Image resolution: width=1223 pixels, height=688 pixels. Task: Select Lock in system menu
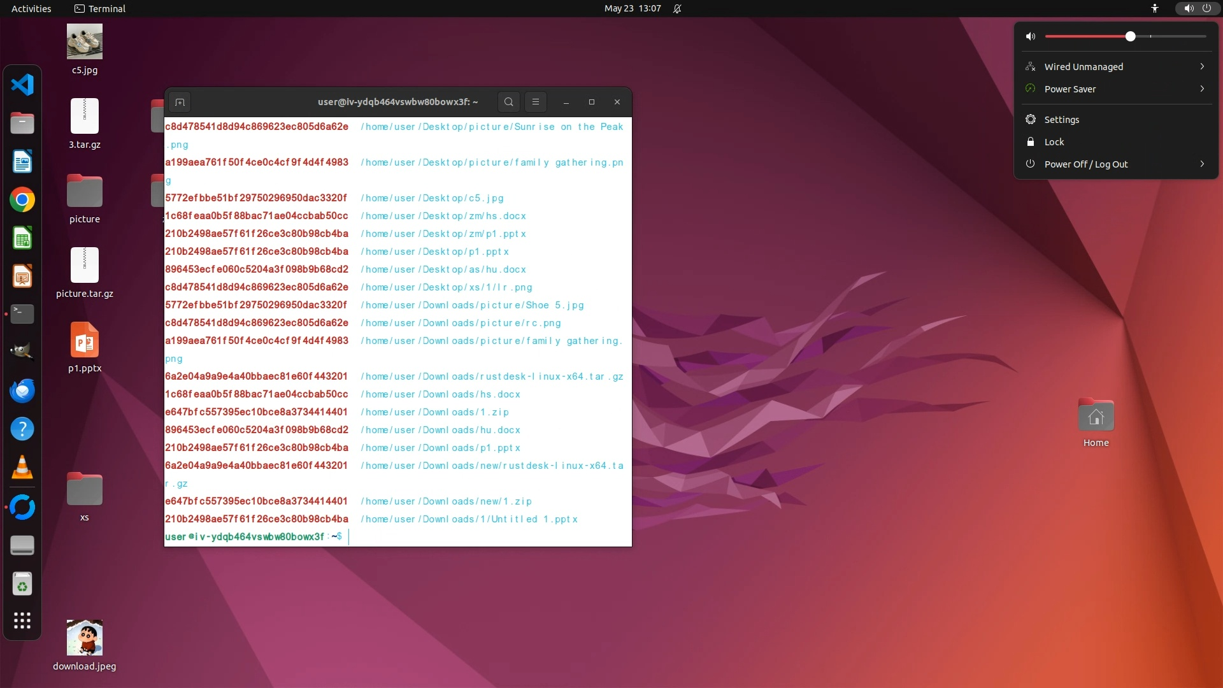1054,141
